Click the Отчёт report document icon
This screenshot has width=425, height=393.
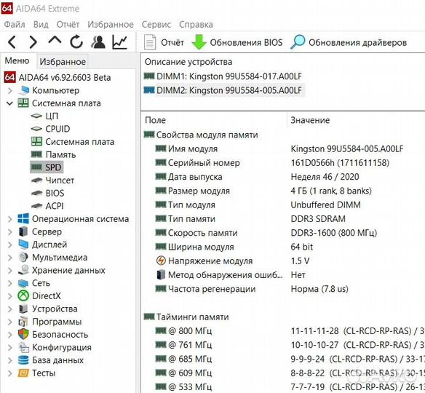click(150, 42)
